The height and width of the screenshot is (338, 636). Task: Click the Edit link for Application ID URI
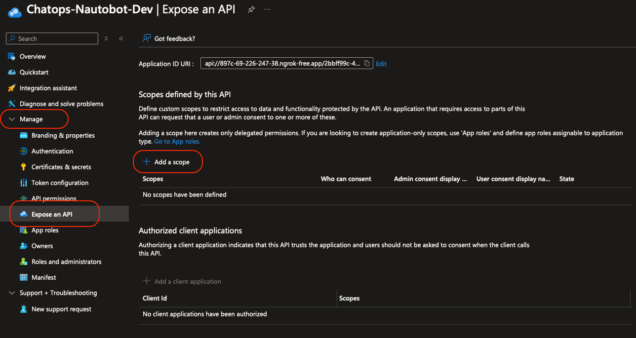[x=381, y=64]
